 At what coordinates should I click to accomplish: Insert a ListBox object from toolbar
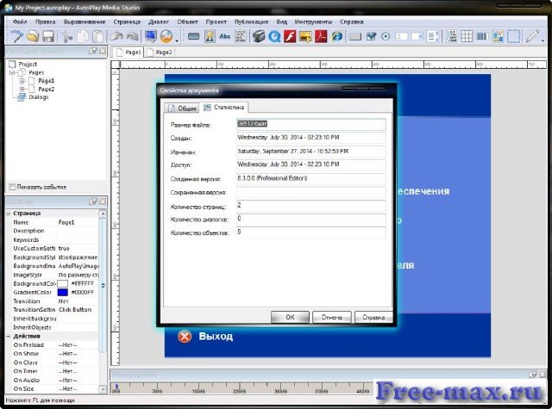tap(432, 36)
